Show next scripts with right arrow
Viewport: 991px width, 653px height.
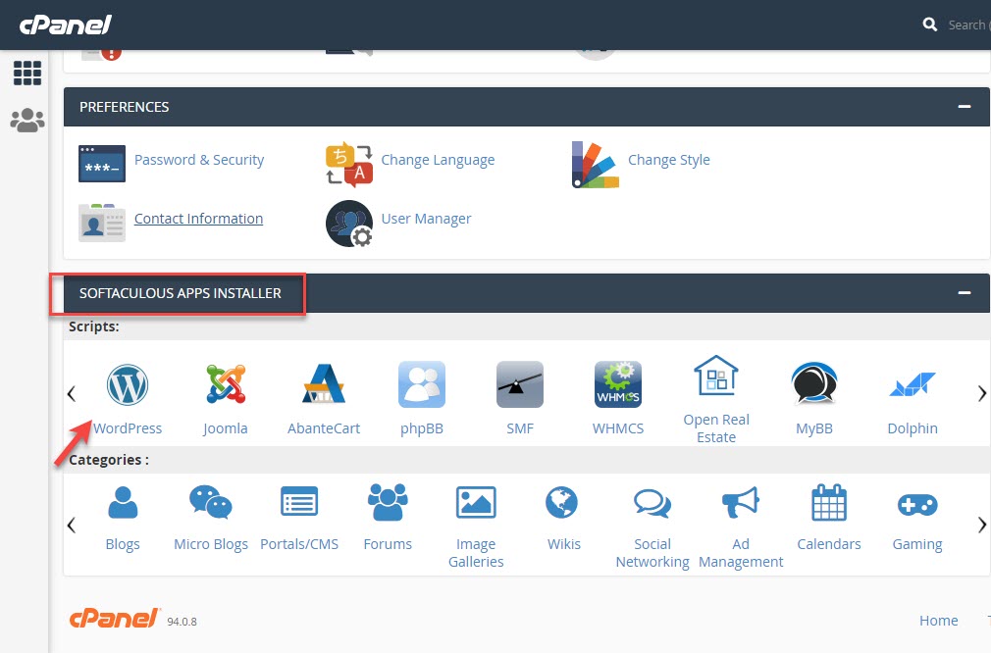[x=981, y=393]
